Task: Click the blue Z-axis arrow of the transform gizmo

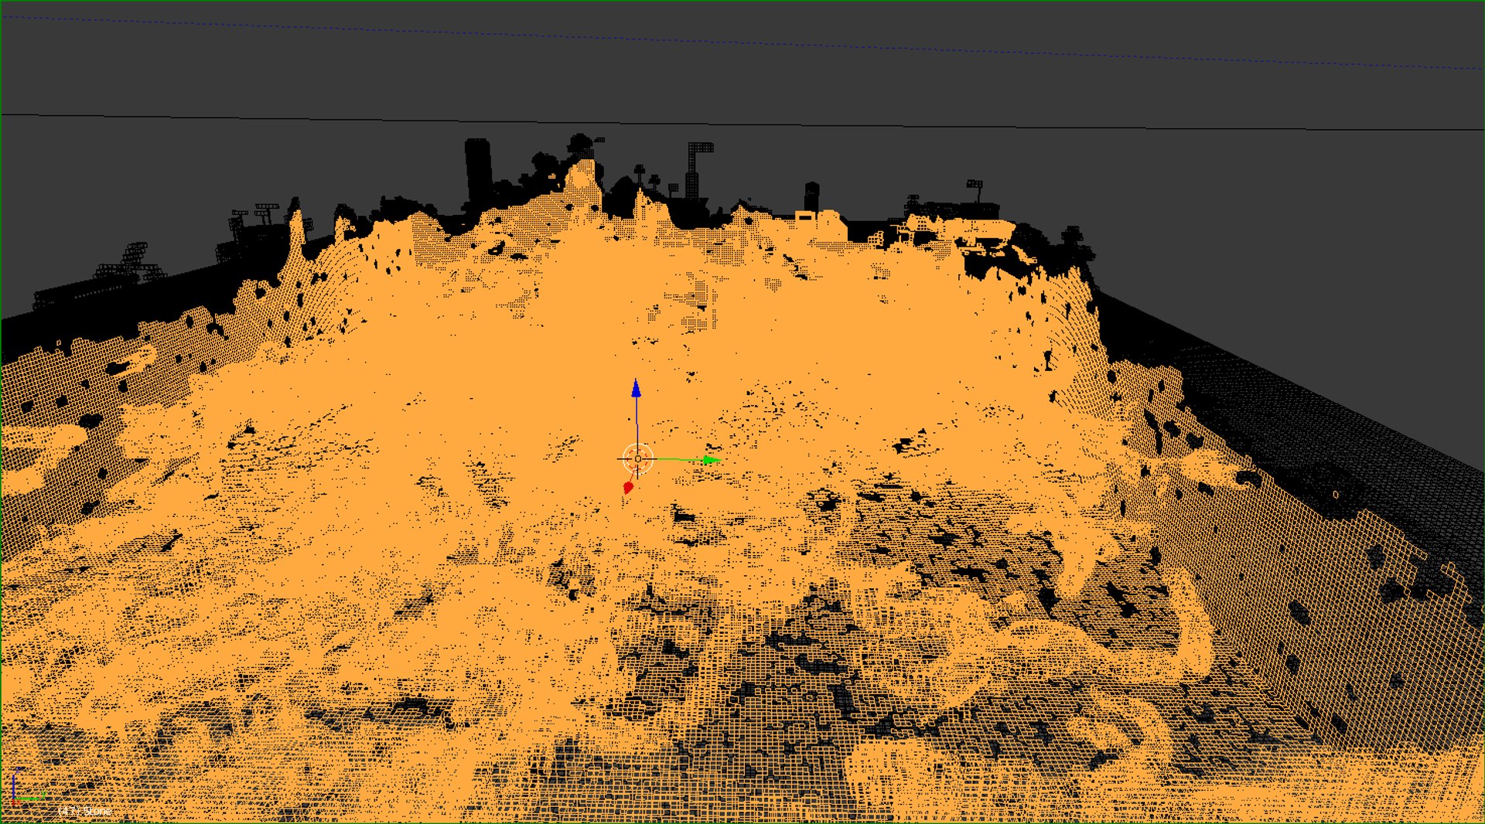Action: click(636, 389)
